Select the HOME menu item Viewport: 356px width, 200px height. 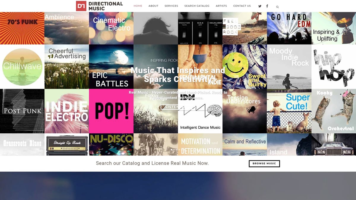138,6
